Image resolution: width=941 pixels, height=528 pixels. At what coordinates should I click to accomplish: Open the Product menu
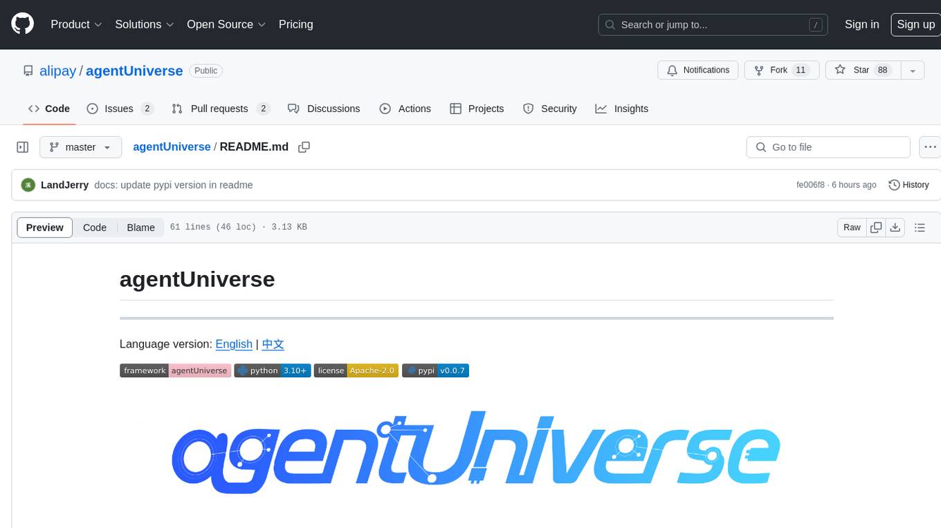point(76,24)
